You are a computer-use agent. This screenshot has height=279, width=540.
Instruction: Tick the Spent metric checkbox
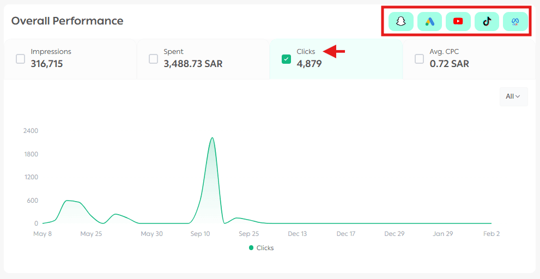point(154,59)
